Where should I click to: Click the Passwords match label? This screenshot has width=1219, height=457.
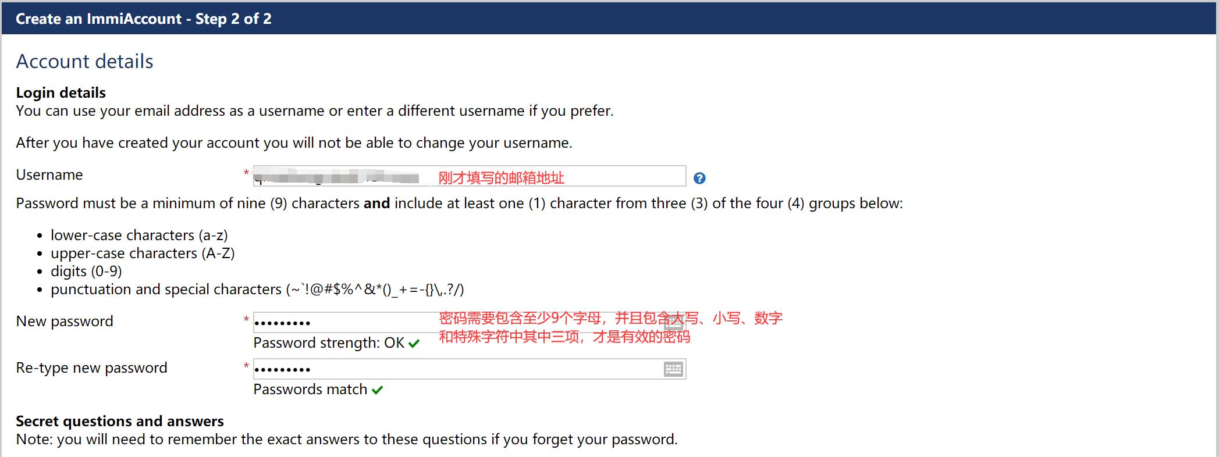click(x=308, y=390)
